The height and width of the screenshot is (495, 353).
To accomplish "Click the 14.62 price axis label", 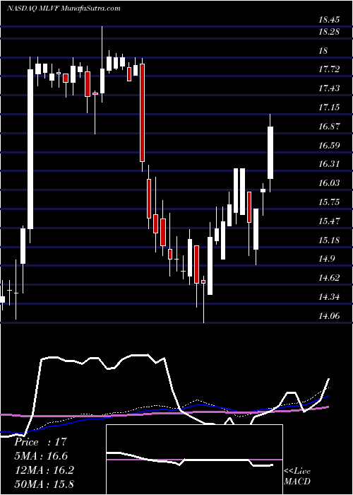I will pyautogui.click(x=329, y=278).
